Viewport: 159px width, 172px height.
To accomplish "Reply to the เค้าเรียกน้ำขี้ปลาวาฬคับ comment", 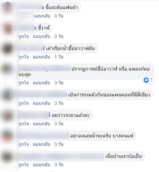I will tap(42, 57).
